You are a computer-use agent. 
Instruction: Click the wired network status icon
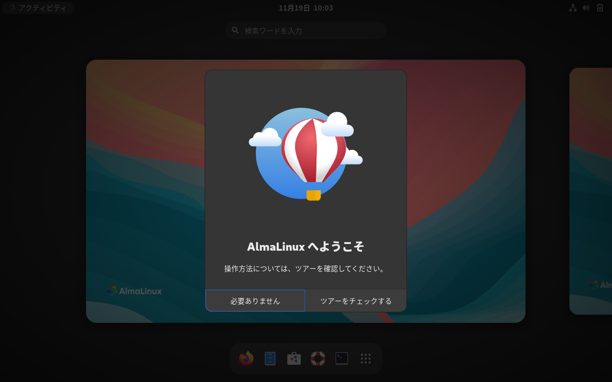click(573, 8)
